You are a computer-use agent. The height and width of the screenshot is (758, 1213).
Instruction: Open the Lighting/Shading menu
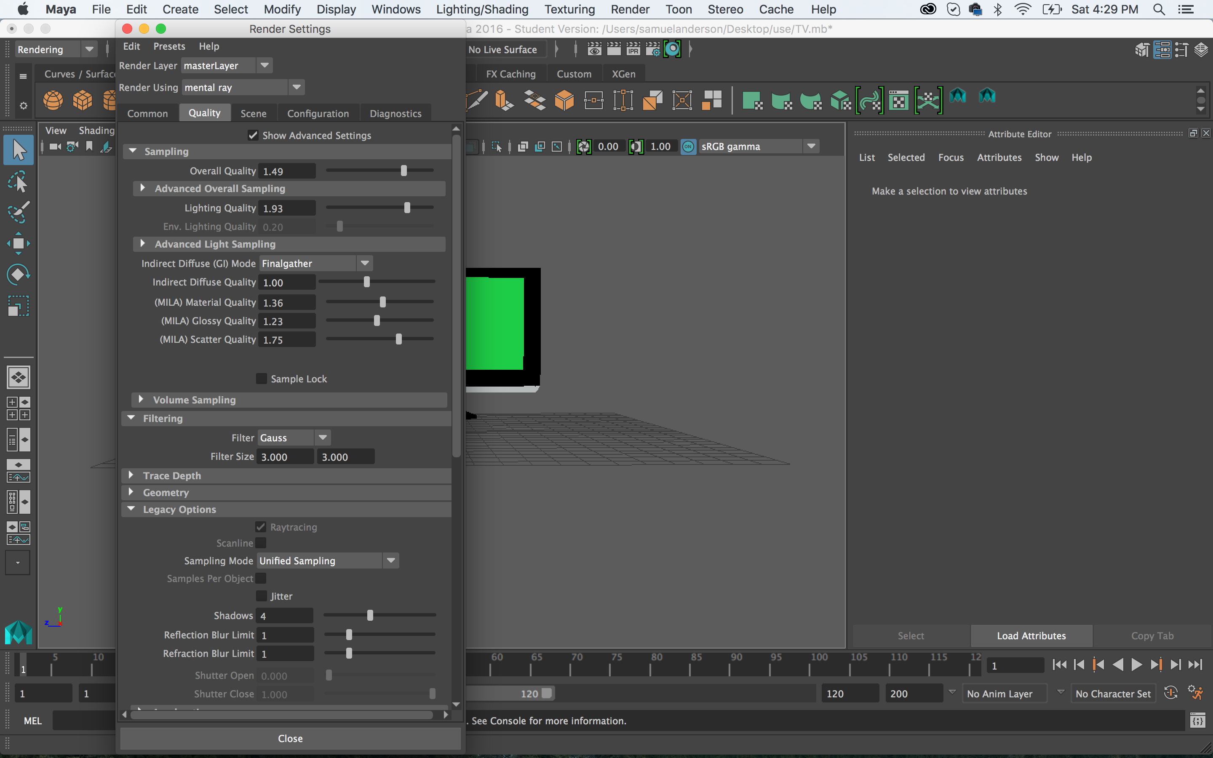click(482, 9)
